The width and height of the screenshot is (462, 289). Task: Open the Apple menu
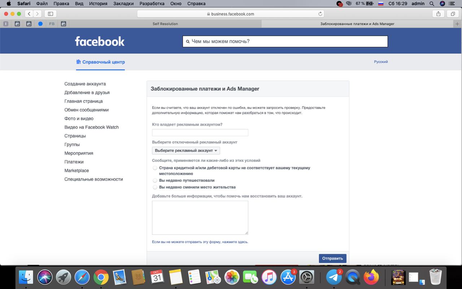coord(9,4)
